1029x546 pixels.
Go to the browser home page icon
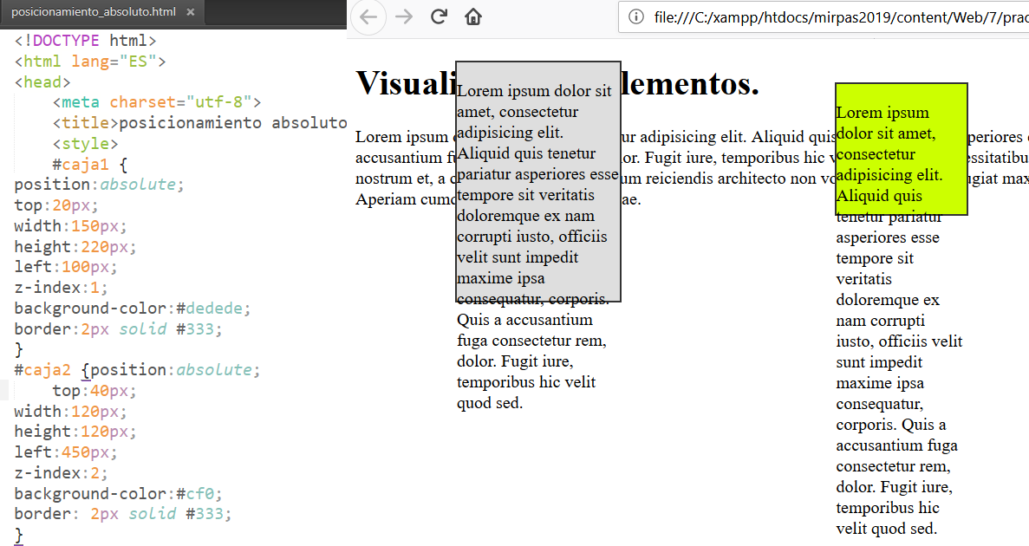[473, 16]
